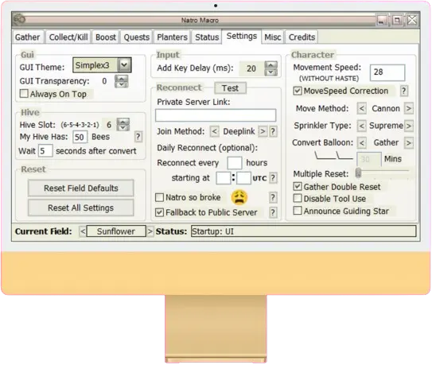
Task: Select next Sprinkler Type after Supreme
Action: 409,126
